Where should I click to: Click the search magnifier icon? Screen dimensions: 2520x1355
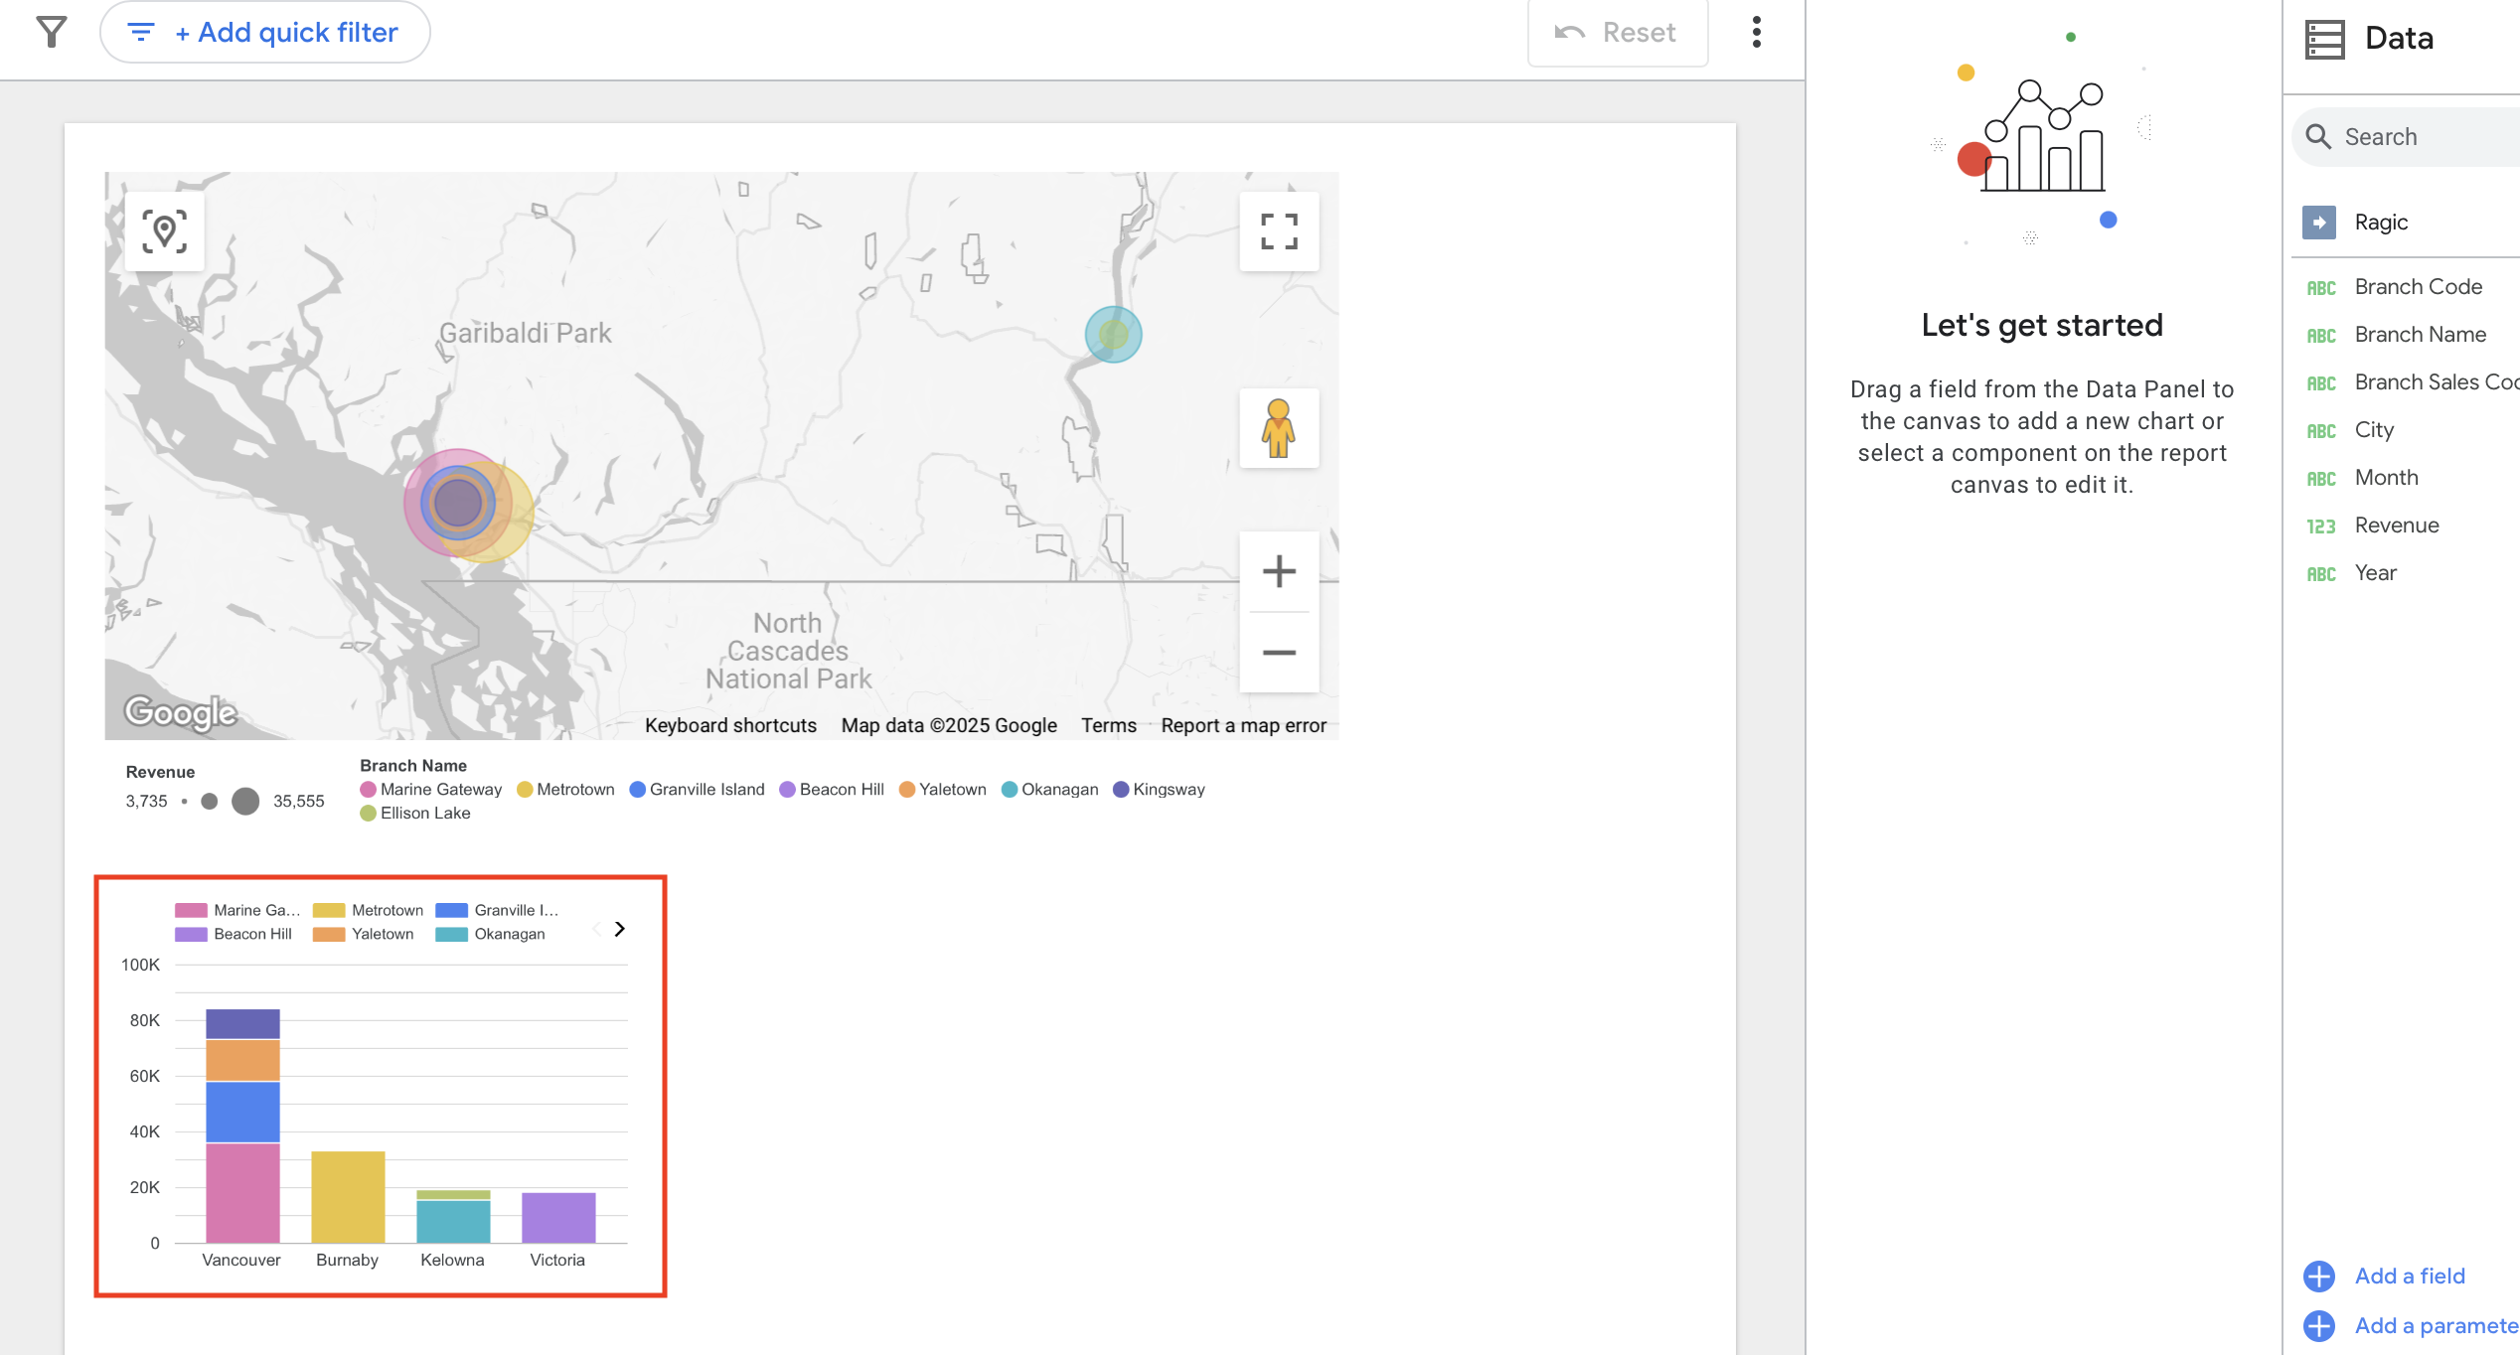(x=2318, y=136)
